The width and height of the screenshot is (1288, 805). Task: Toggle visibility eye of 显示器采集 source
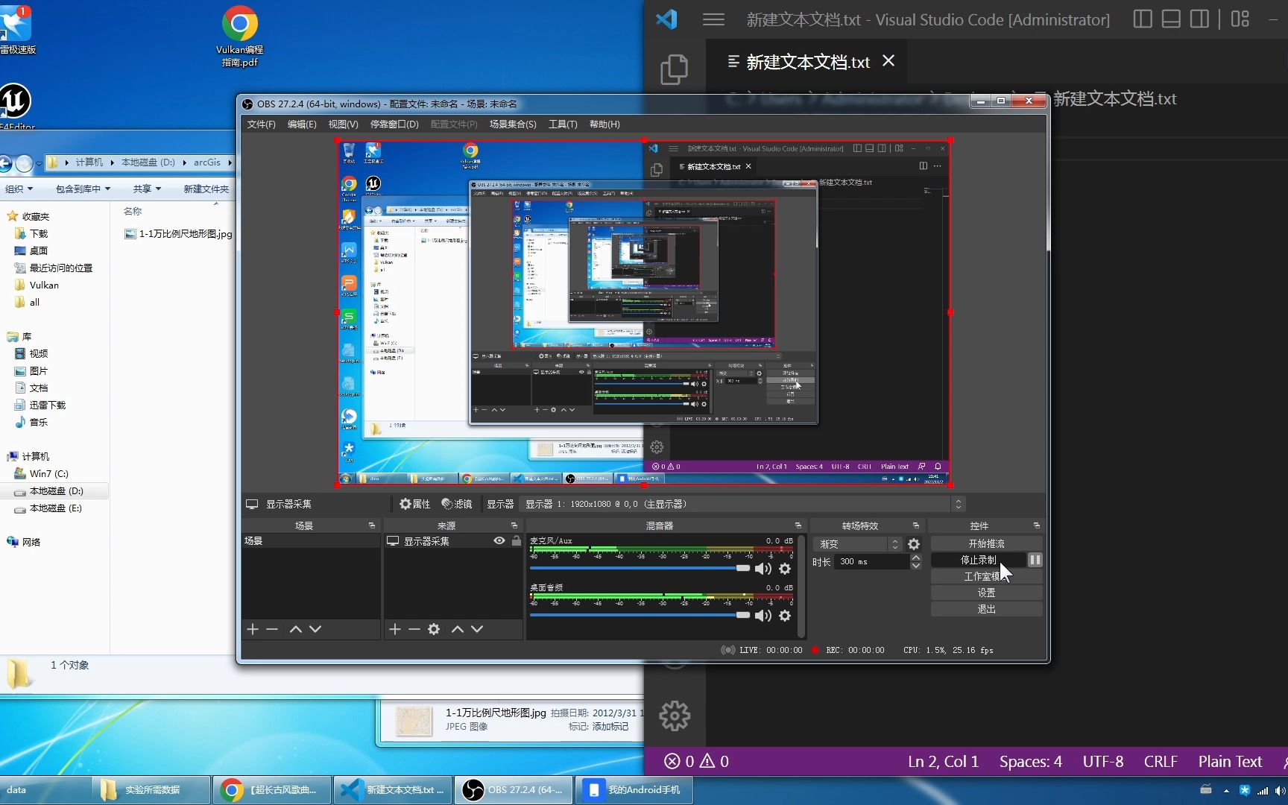[499, 541]
